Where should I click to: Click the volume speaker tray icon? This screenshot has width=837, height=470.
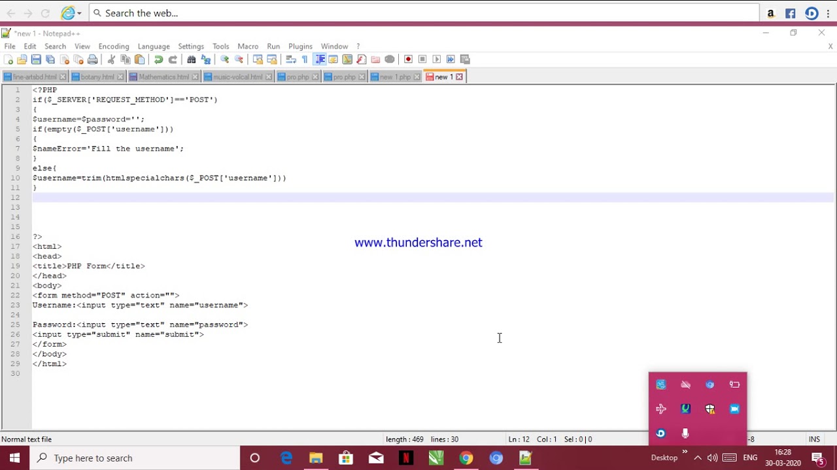pyautogui.click(x=712, y=458)
